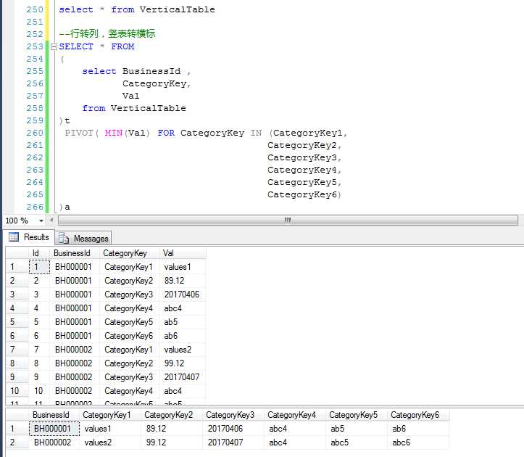Viewport: 524px width, 457px height.
Task: Select the 89.12 cell in first grid
Action: click(183, 281)
